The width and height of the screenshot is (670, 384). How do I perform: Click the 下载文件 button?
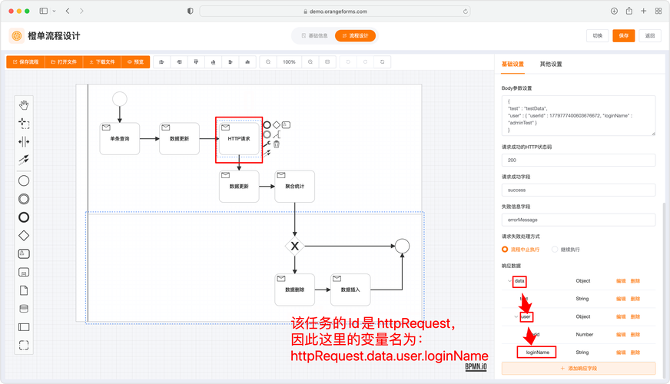[101, 62]
